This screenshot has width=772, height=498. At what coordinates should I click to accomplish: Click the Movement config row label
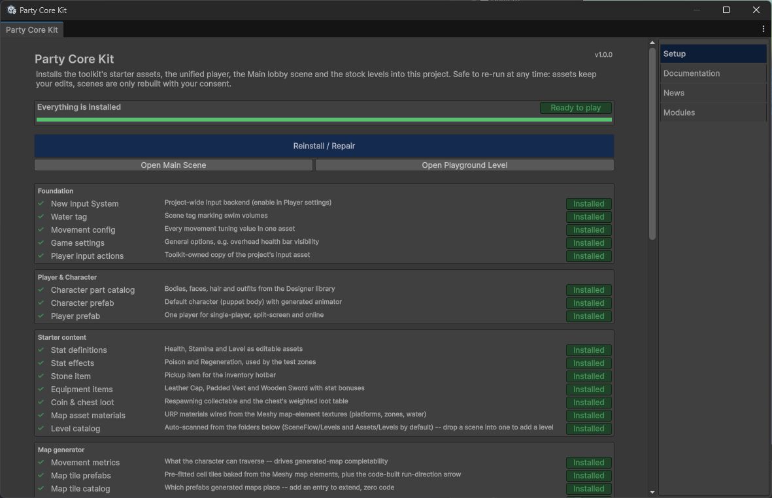[x=83, y=230]
